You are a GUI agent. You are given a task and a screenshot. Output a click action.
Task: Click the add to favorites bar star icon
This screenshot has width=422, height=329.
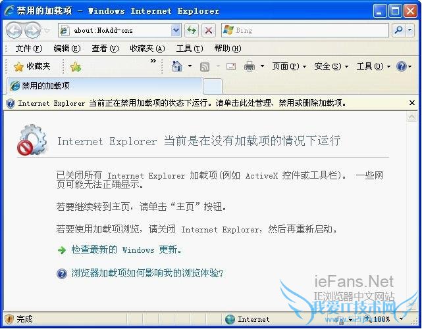click(x=76, y=66)
